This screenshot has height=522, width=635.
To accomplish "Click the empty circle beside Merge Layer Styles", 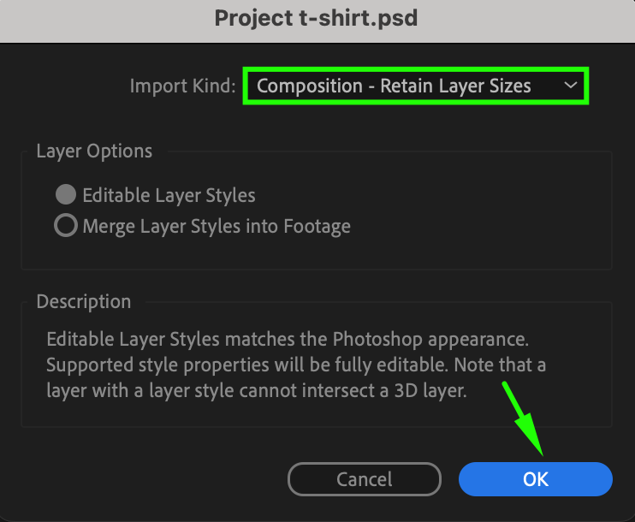I will 66,225.
